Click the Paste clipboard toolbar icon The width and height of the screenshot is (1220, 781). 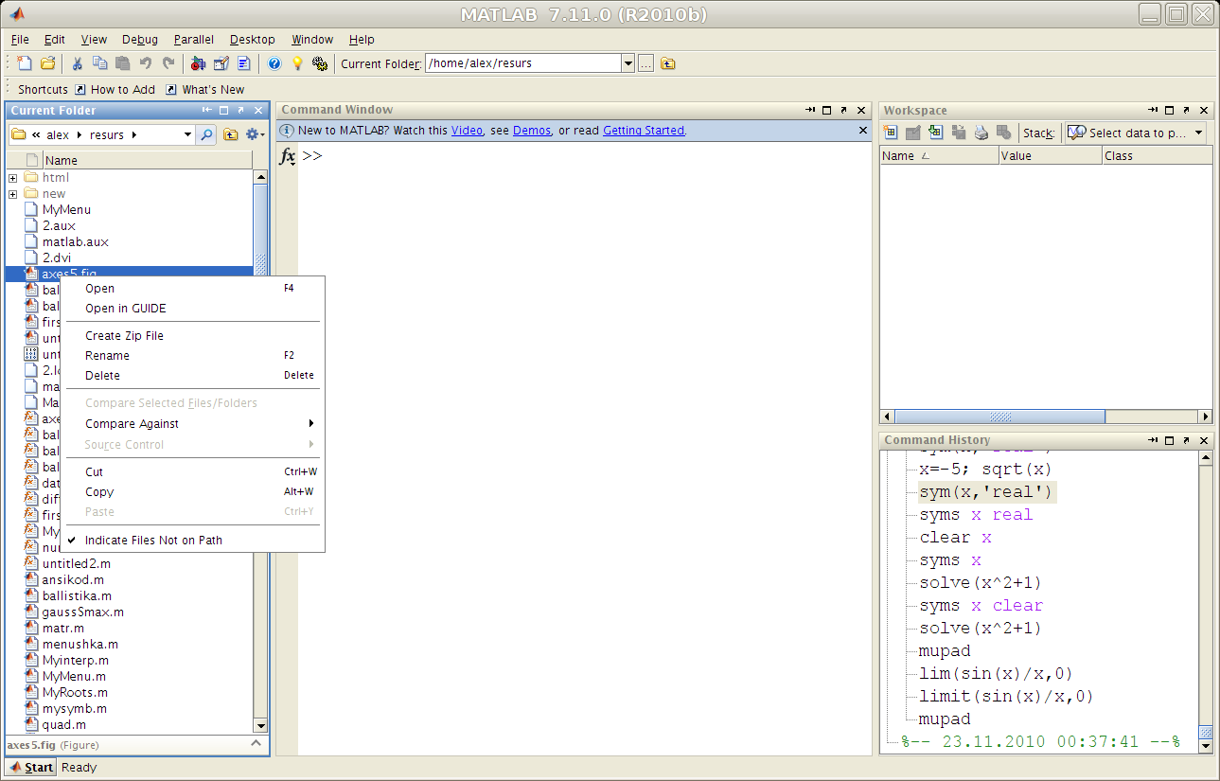tap(123, 63)
